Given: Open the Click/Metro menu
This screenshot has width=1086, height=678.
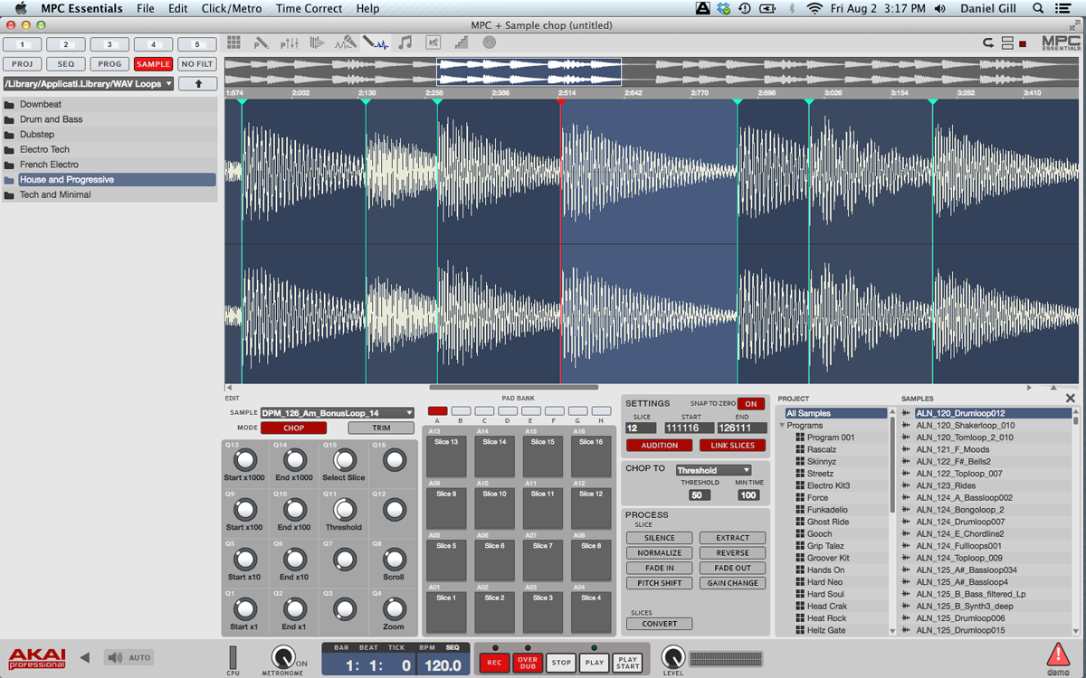Looking at the screenshot, I should 232,8.
